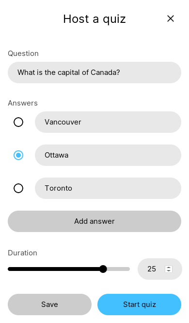Screen dimensions: 189x323
Task: Decrease duration with the stepper down arrow
Action: (x=169, y=270)
